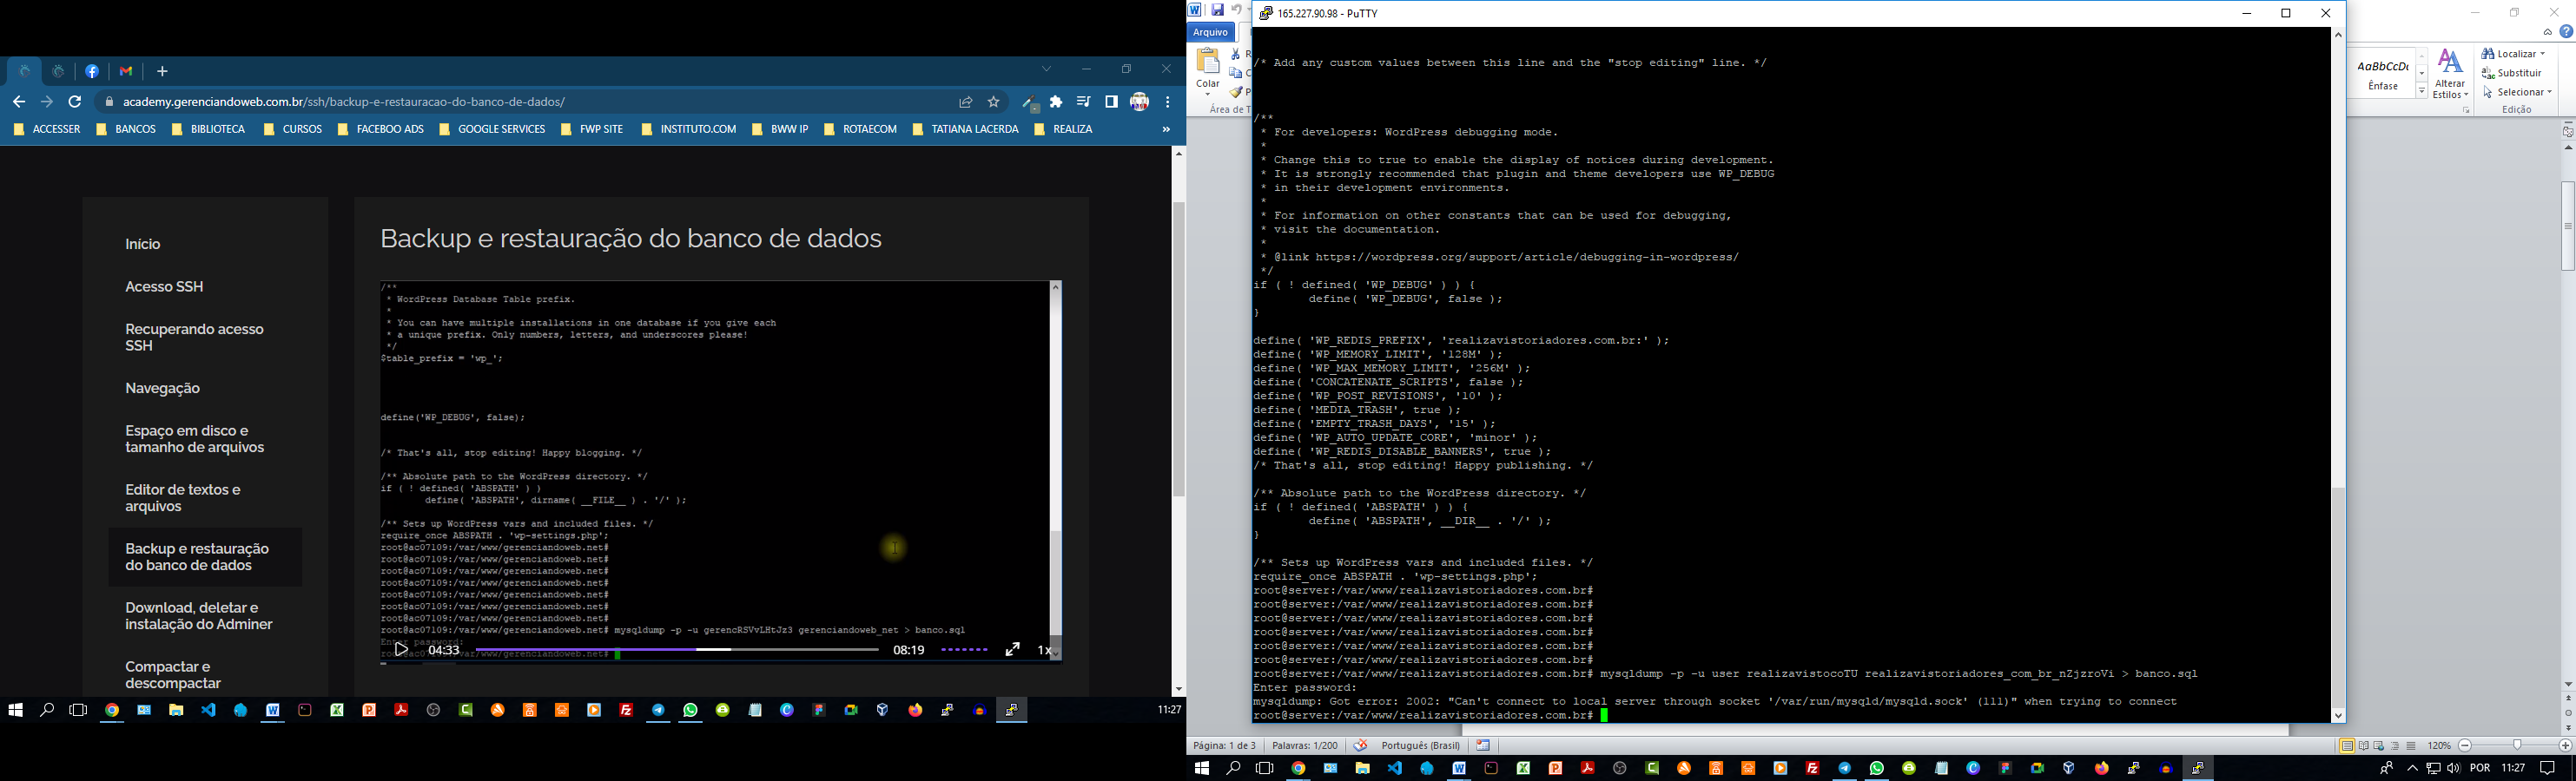
Task: Open the Navegação lesson
Action: tap(162, 389)
